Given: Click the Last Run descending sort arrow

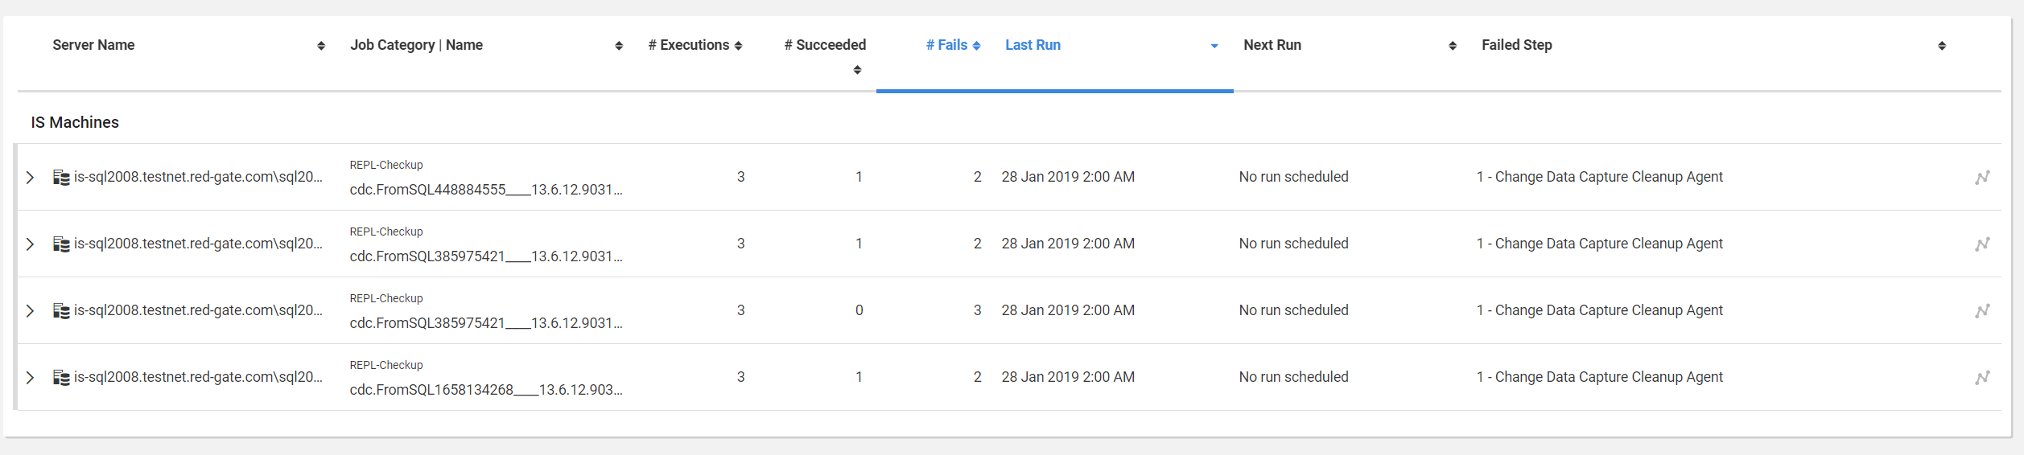Looking at the screenshot, I should tap(1214, 46).
